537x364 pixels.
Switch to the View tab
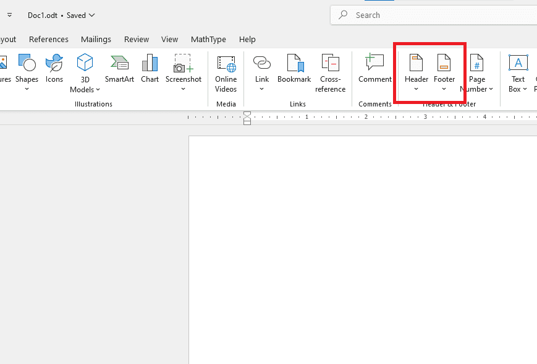pos(169,40)
